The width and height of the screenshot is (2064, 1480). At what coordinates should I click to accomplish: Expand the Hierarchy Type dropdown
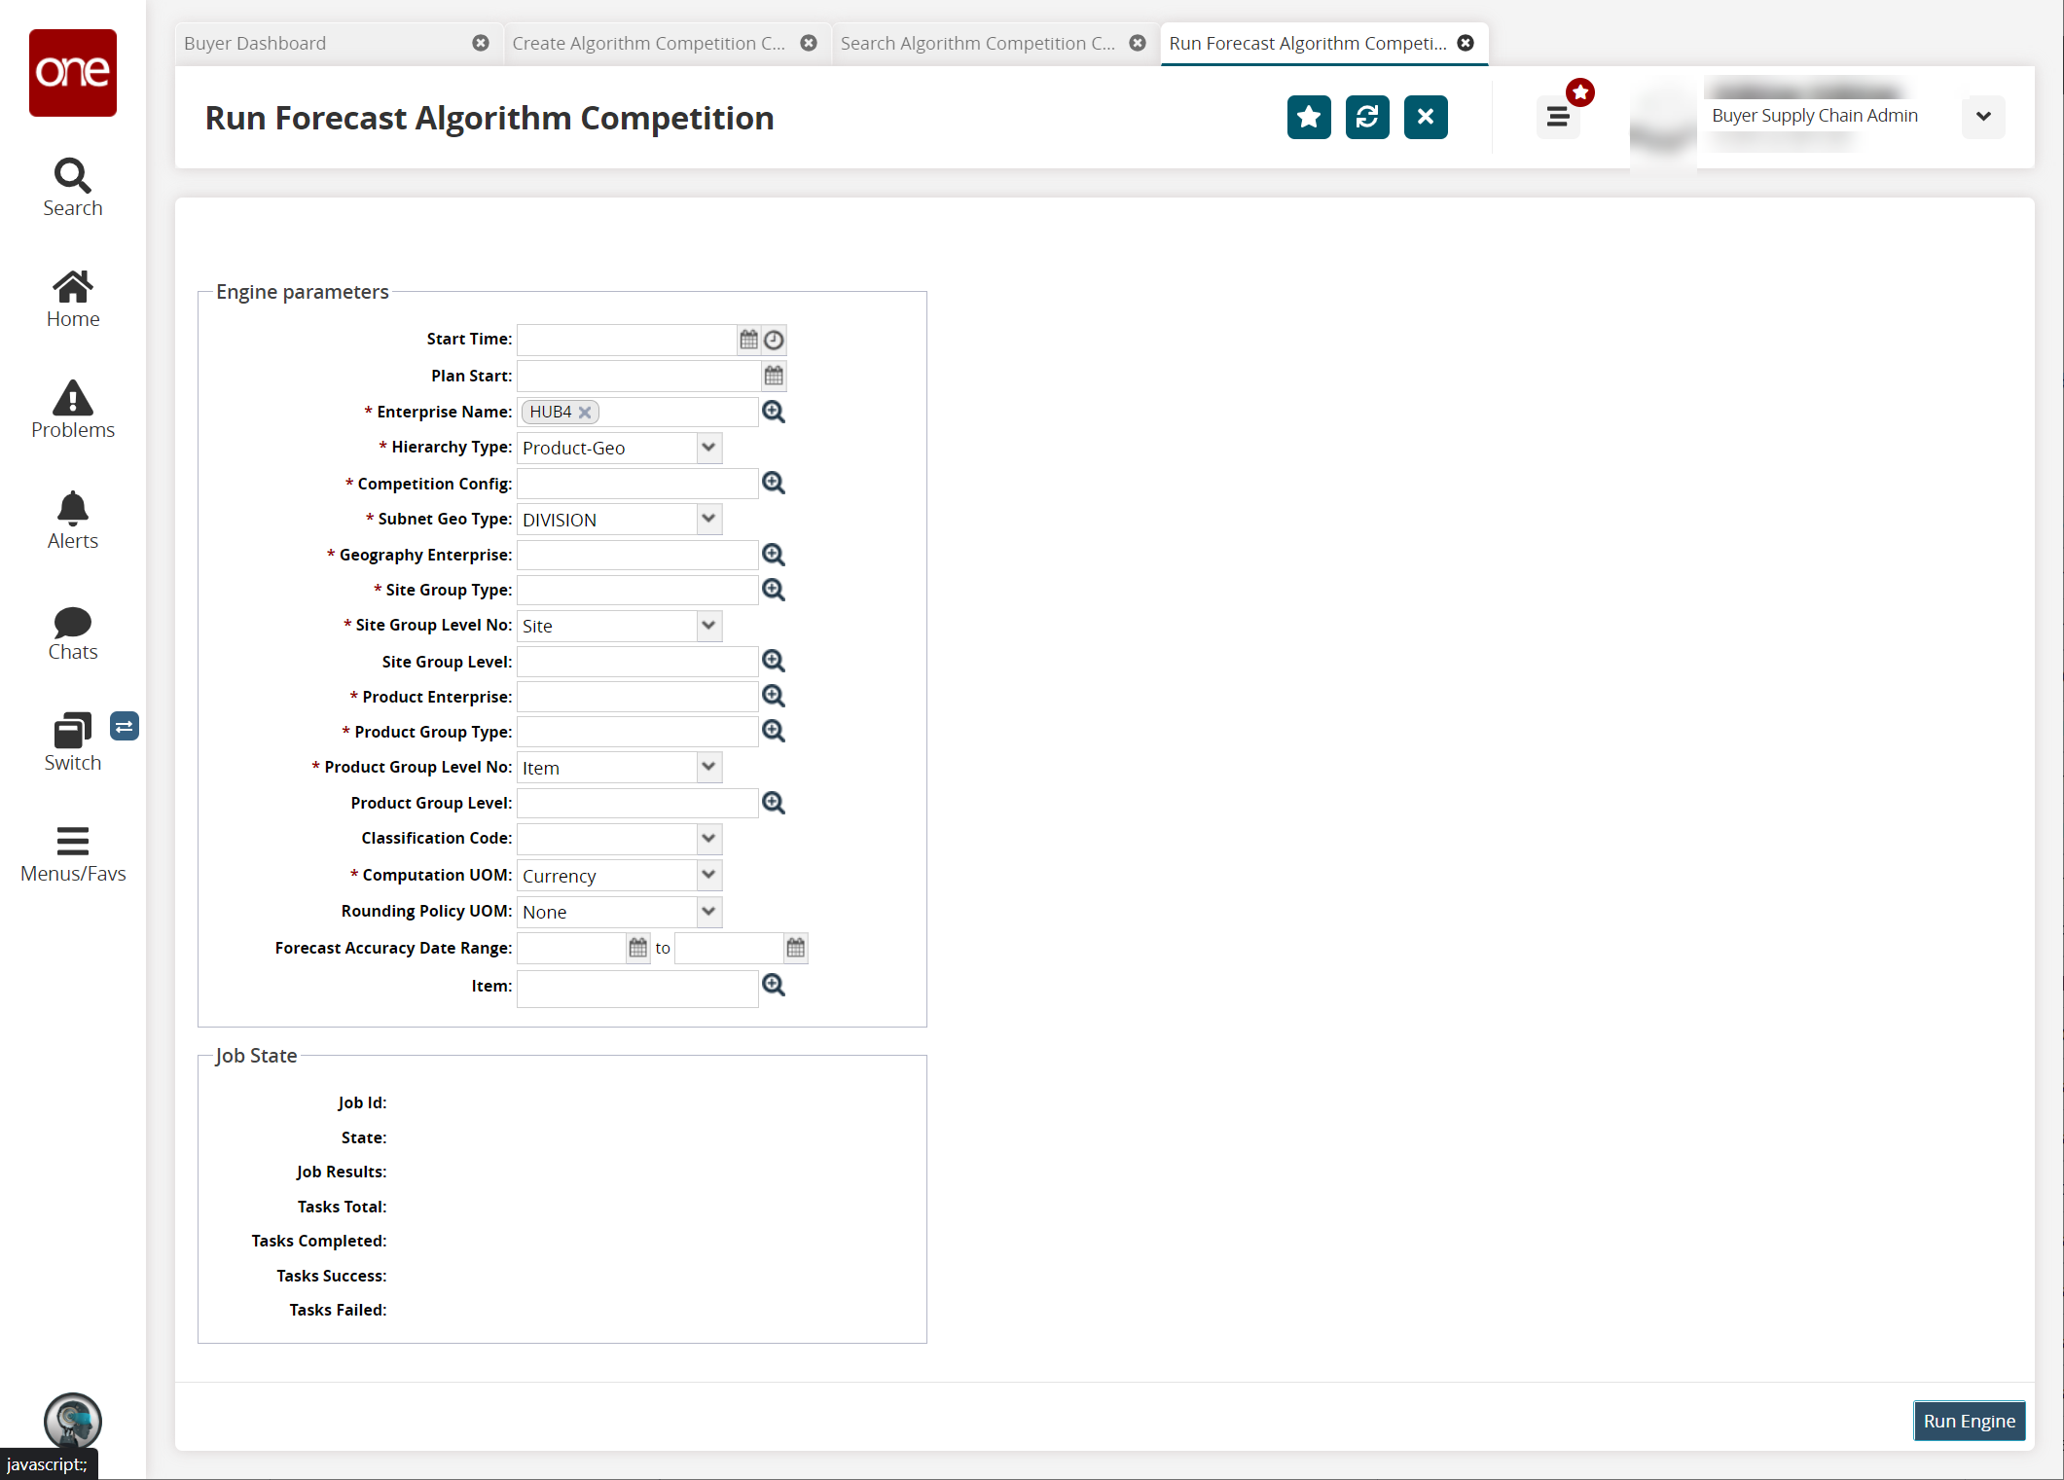708,448
